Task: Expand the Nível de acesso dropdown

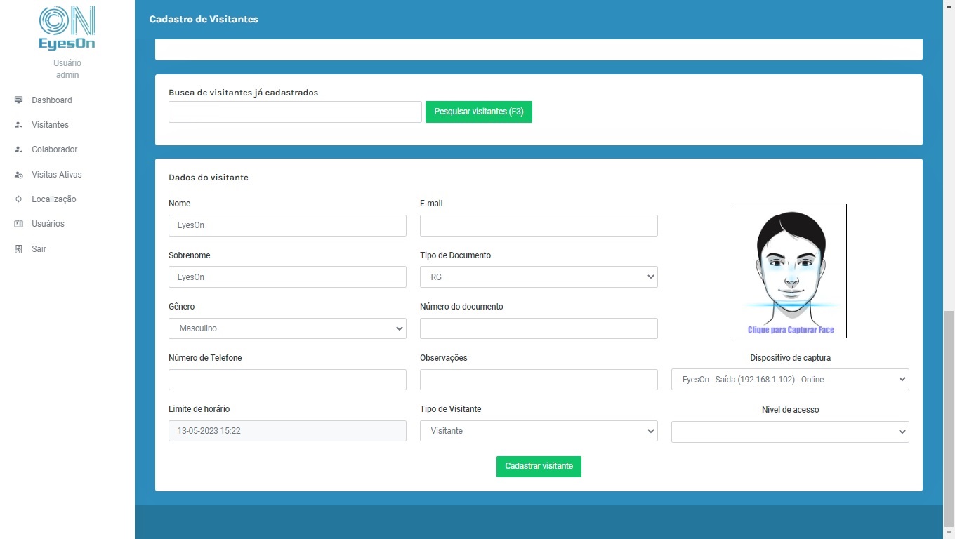Action: click(790, 432)
